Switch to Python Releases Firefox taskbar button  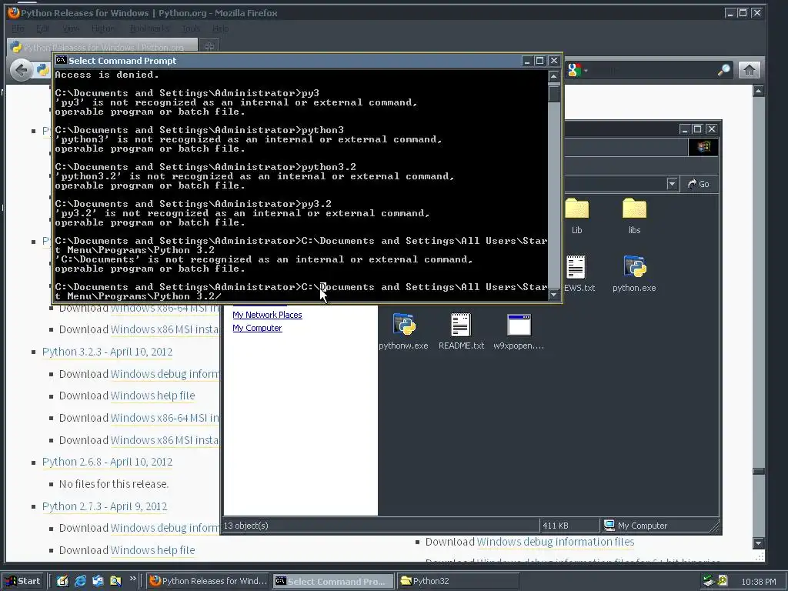click(x=208, y=581)
